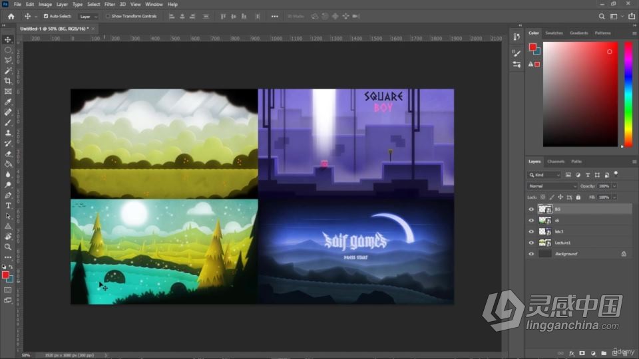Select the Healing Brush tool

tap(8, 112)
